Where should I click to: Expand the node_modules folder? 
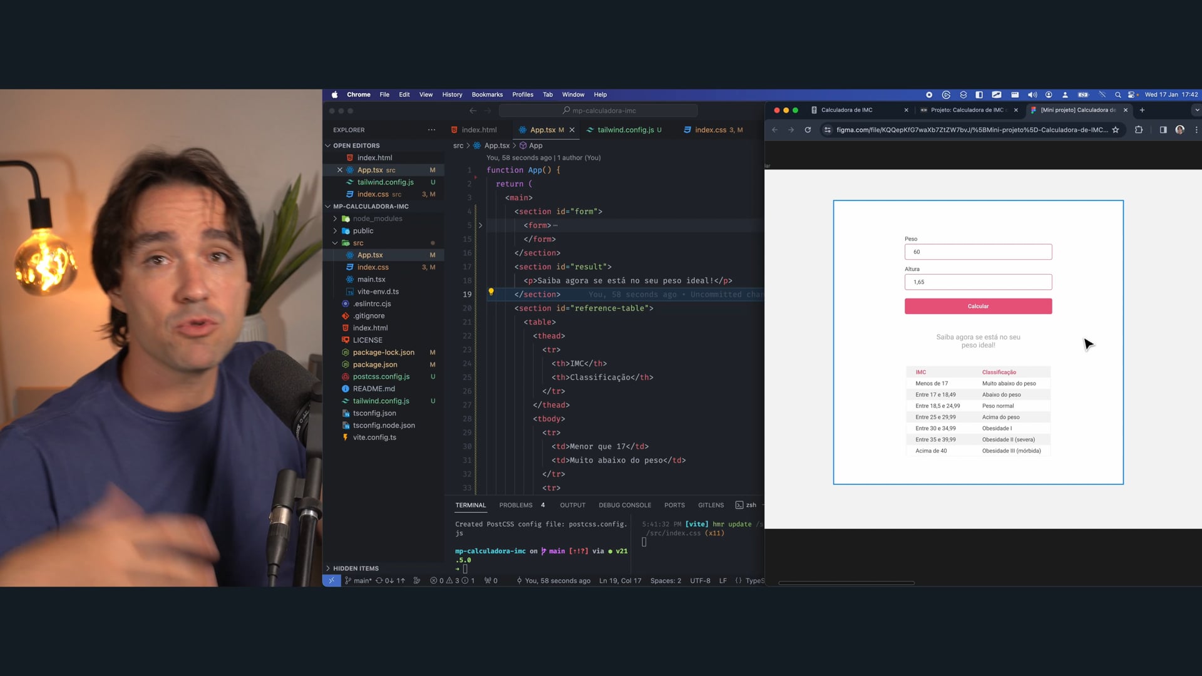(x=378, y=218)
